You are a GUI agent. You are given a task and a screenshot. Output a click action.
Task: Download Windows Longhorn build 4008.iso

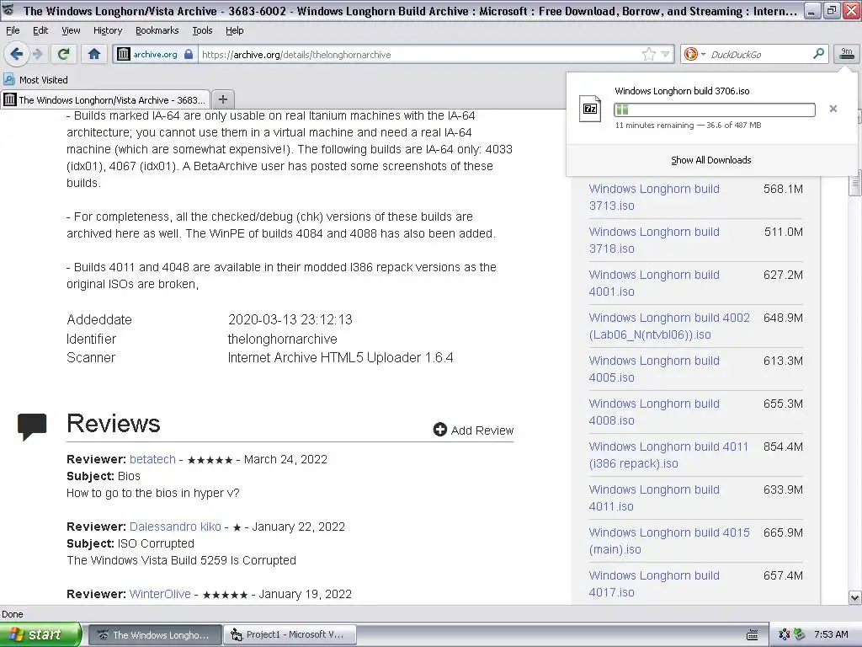[654, 411]
